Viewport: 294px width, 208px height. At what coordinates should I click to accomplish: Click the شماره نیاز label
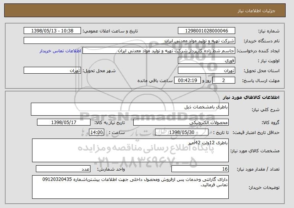pyautogui.click(x=269, y=31)
